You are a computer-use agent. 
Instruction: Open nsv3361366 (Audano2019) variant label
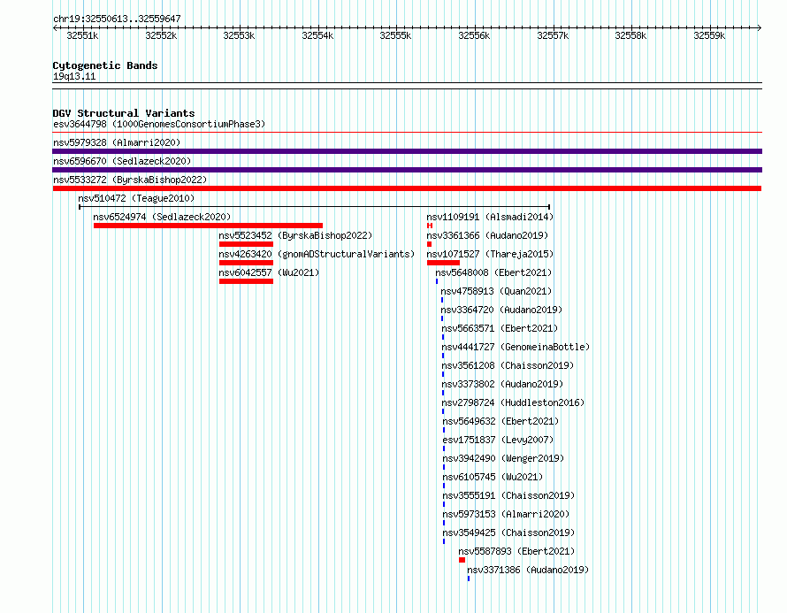(x=487, y=235)
